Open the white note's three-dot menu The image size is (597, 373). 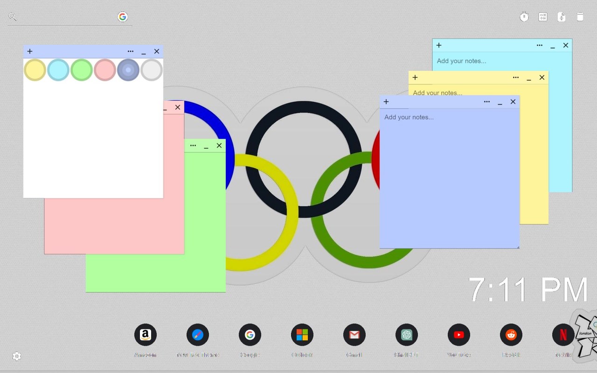coord(131,51)
